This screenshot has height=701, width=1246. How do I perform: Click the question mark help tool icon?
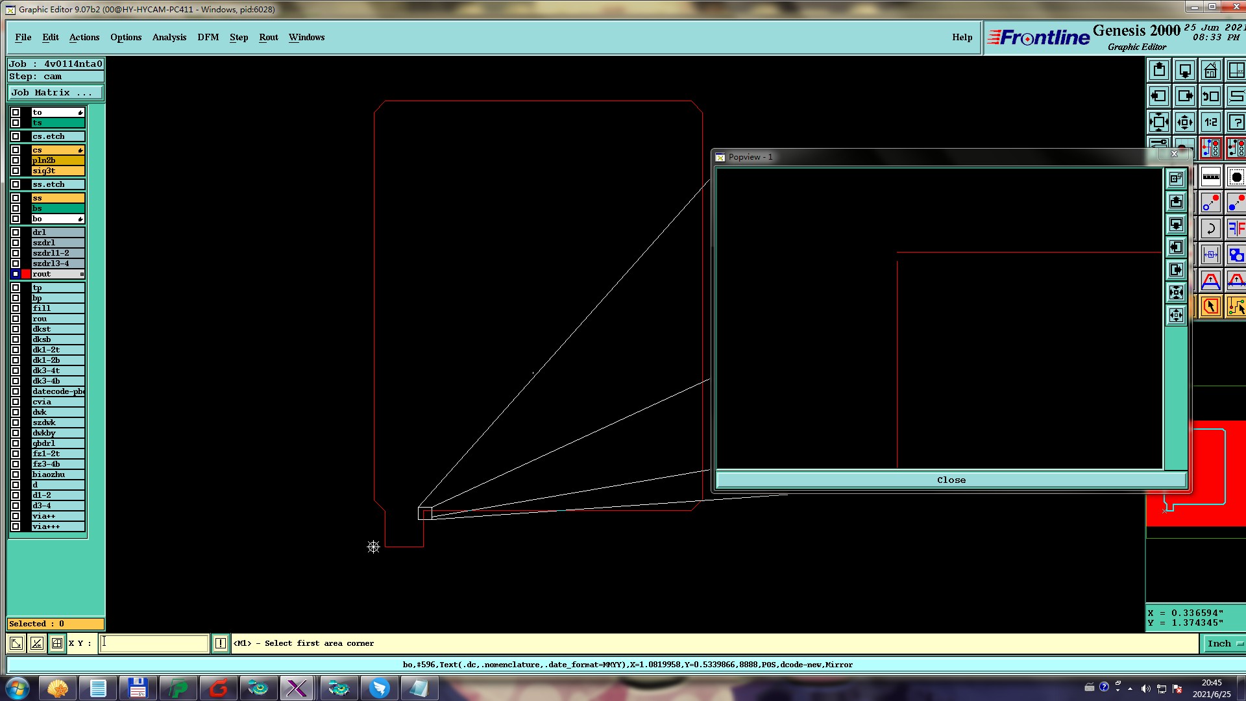point(1236,122)
